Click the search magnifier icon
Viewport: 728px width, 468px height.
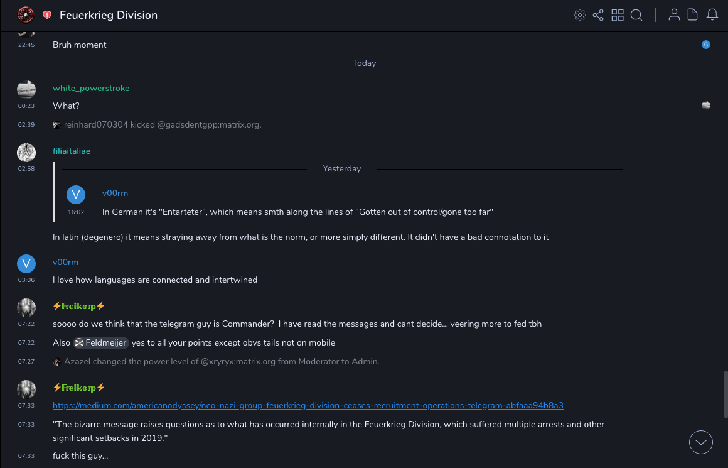point(636,15)
